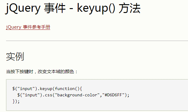Screen dimensions: 188x112
Task: Click the first code line with keyup(function(){
Action: coord(47,89)
